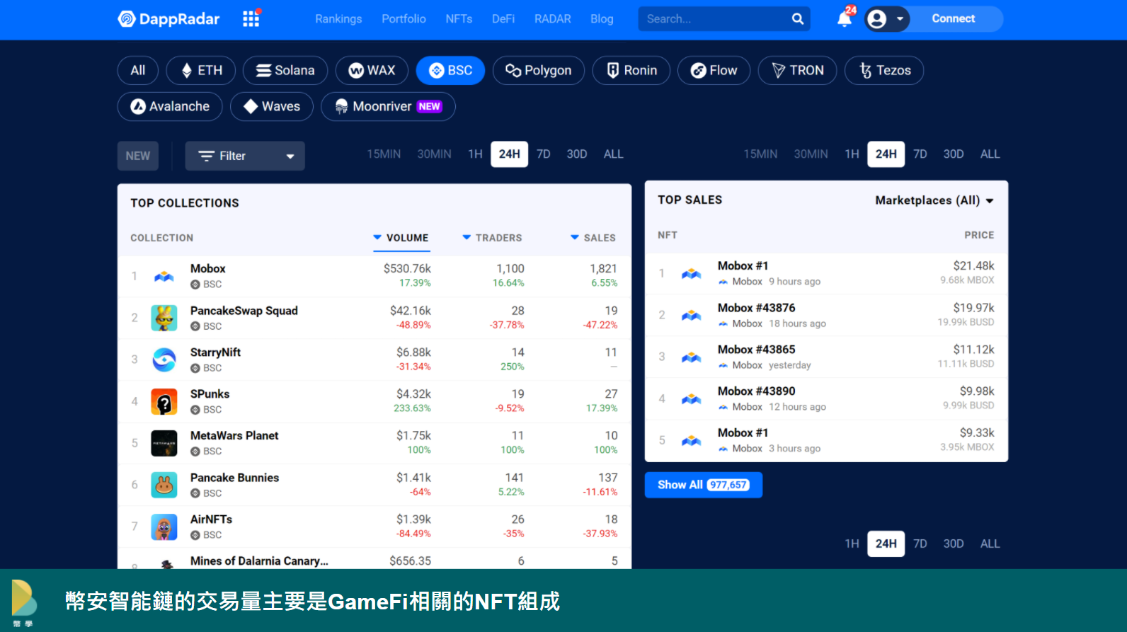
Task: Click Mobox volume $530.76k
Action: click(x=407, y=269)
